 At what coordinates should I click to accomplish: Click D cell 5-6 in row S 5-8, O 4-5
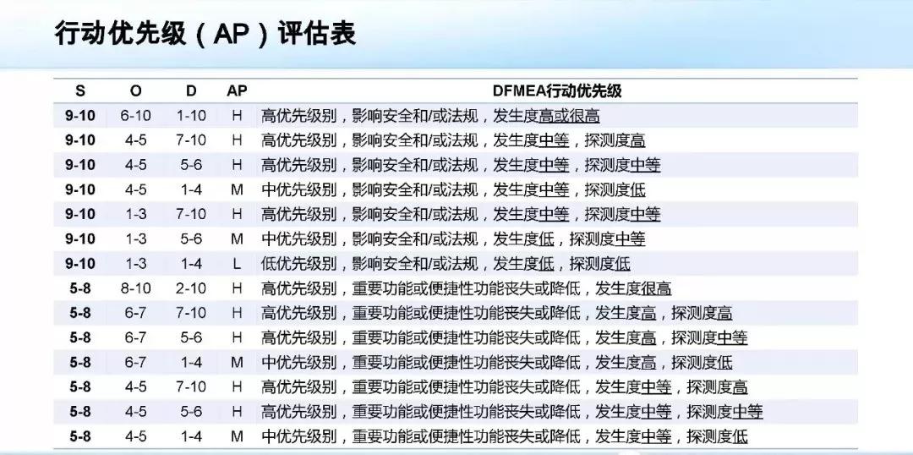pos(191,411)
